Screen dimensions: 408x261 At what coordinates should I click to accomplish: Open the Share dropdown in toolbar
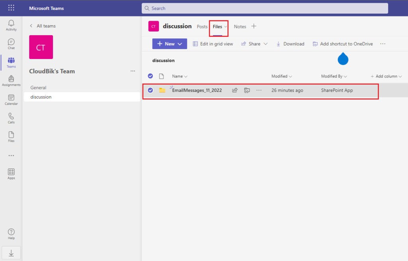(254, 44)
